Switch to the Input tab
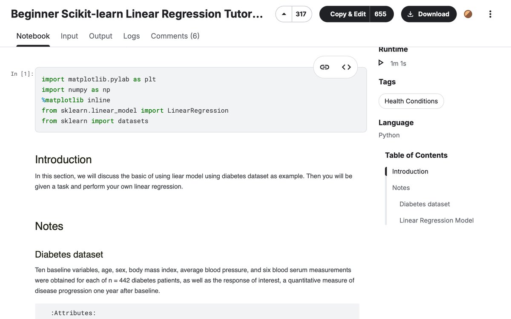The width and height of the screenshot is (511, 319). (69, 36)
